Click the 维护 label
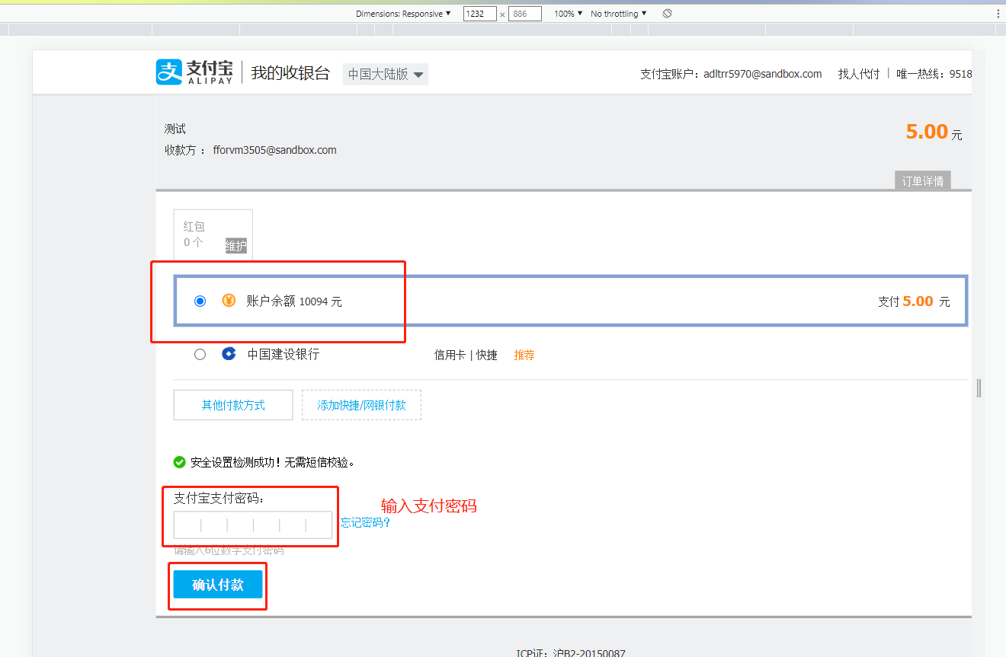The width and height of the screenshot is (1006, 657). point(236,246)
